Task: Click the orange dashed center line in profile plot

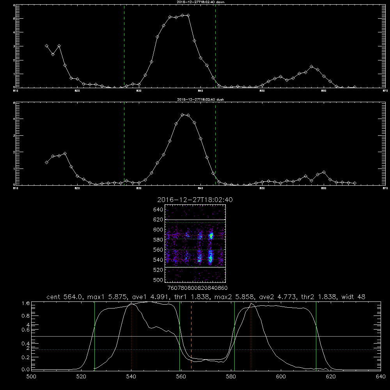Action: click(191, 336)
